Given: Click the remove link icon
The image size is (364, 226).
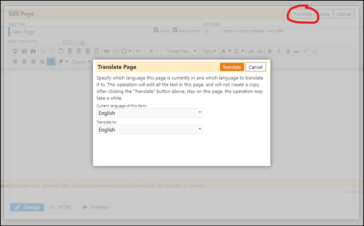Looking at the screenshot, I should (x=116, y=51).
